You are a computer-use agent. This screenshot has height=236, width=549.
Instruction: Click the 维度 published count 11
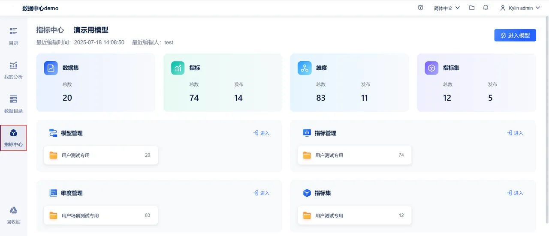click(x=365, y=98)
